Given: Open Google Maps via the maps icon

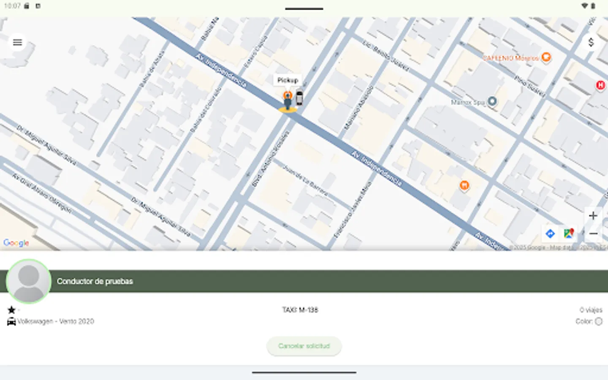Looking at the screenshot, I should click(x=568, y=233).
